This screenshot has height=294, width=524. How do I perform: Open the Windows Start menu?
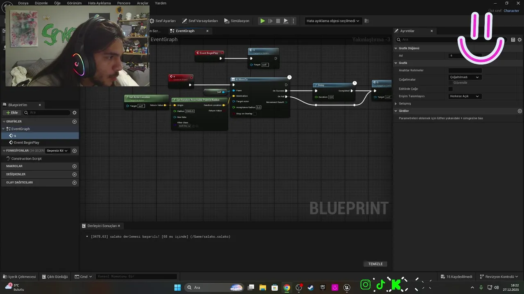point(177,287)
